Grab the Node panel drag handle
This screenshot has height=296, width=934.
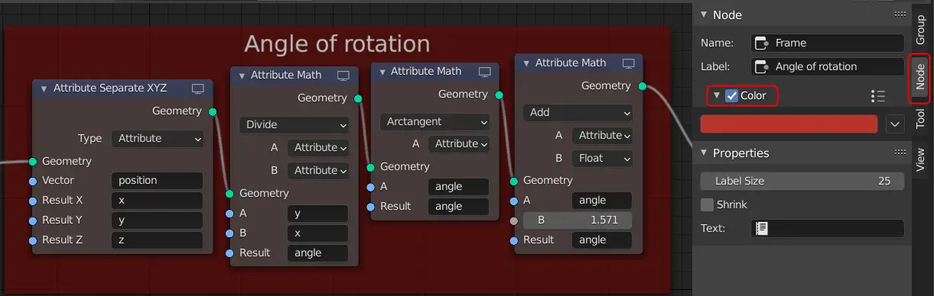(900, 14)
